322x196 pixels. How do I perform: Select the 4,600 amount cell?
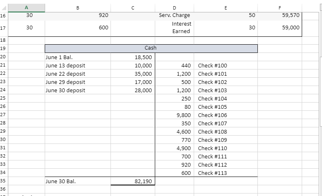(174, 131)
